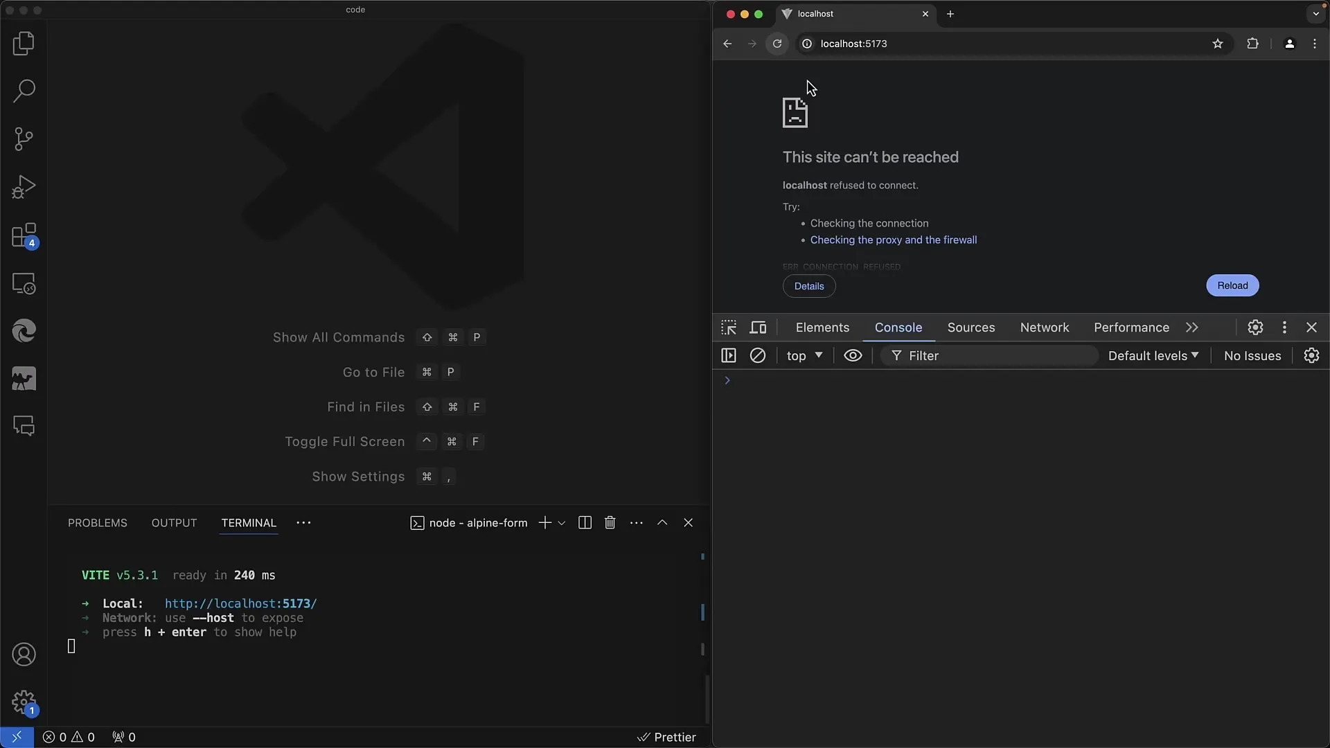Screen dimensions: 1330x748
Task: Open the Chrome three-dot menu
Action: (x=1315, y=44)
